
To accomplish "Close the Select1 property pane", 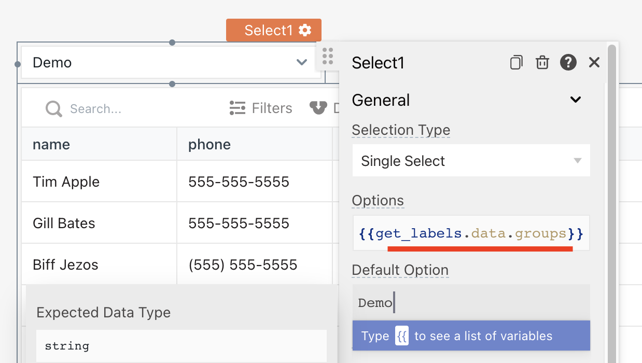I will (x=594, y=63).
